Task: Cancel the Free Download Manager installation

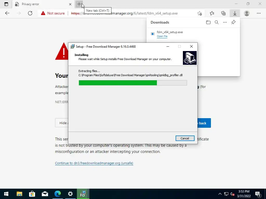Action: [x=185, y=138]
